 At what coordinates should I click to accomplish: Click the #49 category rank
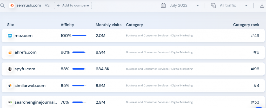255,36
